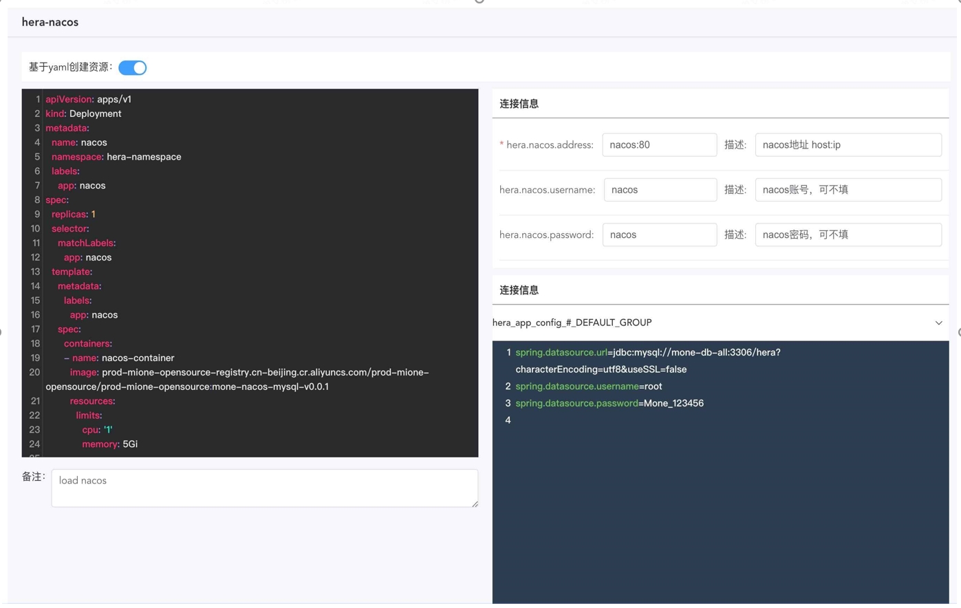Click the first 连接信息 section header
Screen dimensions: 961x608
tap(519, 104)
